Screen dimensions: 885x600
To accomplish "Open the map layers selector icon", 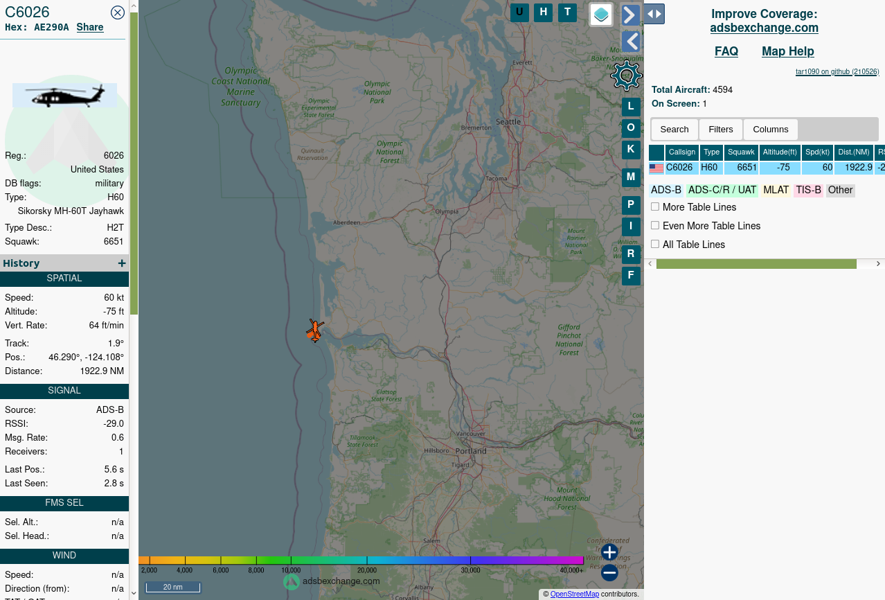I will click(601, 15).
